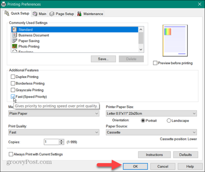Expand the Paper Source Cassette dropdown

coord(151,132)
